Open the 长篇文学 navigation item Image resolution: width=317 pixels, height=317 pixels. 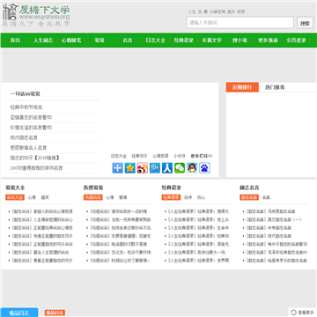(x=212, y=41)
